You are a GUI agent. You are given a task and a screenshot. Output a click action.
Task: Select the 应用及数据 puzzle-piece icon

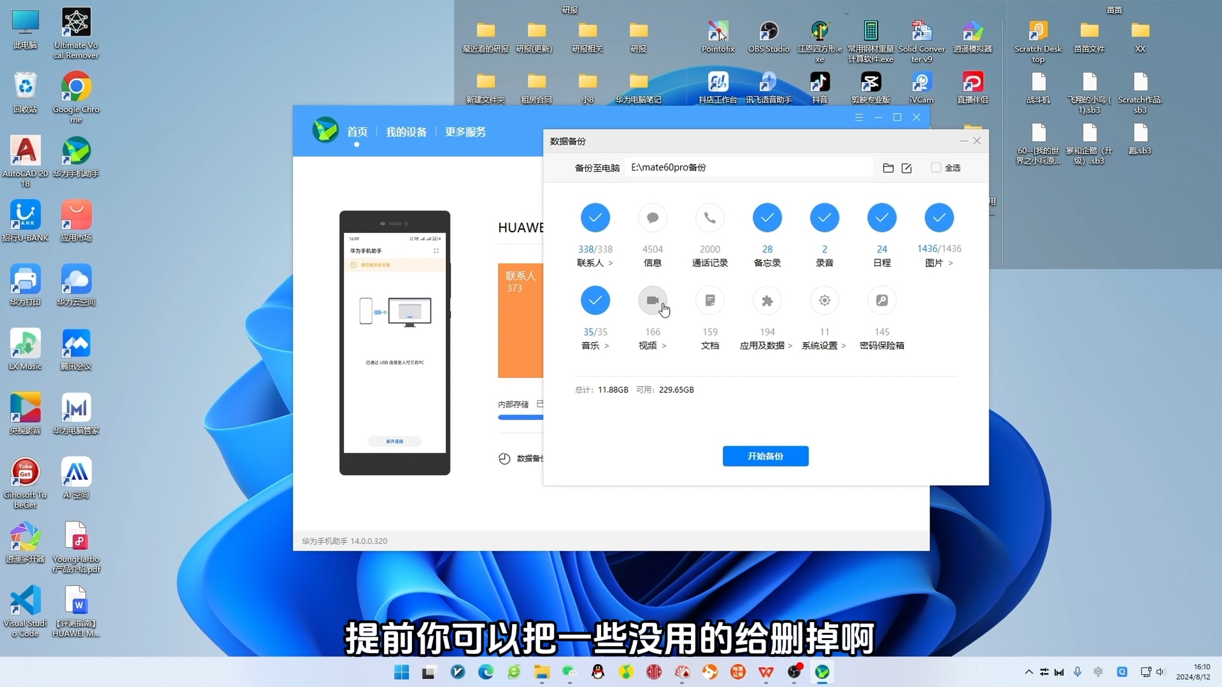pos(767,300)
